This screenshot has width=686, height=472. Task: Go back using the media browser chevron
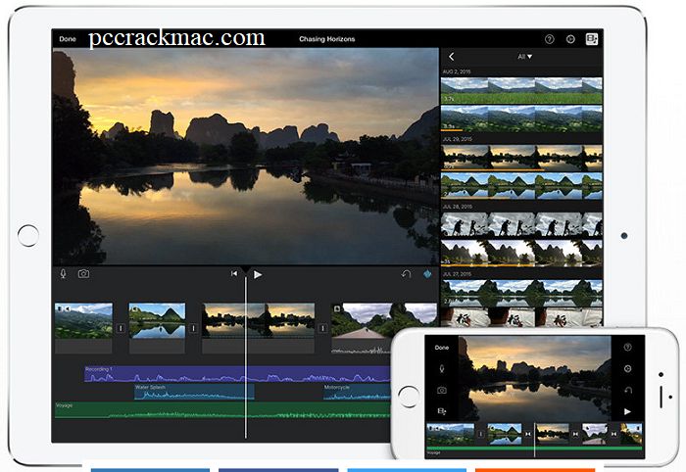coord(452,57)
